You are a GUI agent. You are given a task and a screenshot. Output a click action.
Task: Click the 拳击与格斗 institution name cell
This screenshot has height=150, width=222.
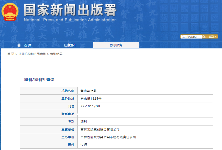coord(88,91)
